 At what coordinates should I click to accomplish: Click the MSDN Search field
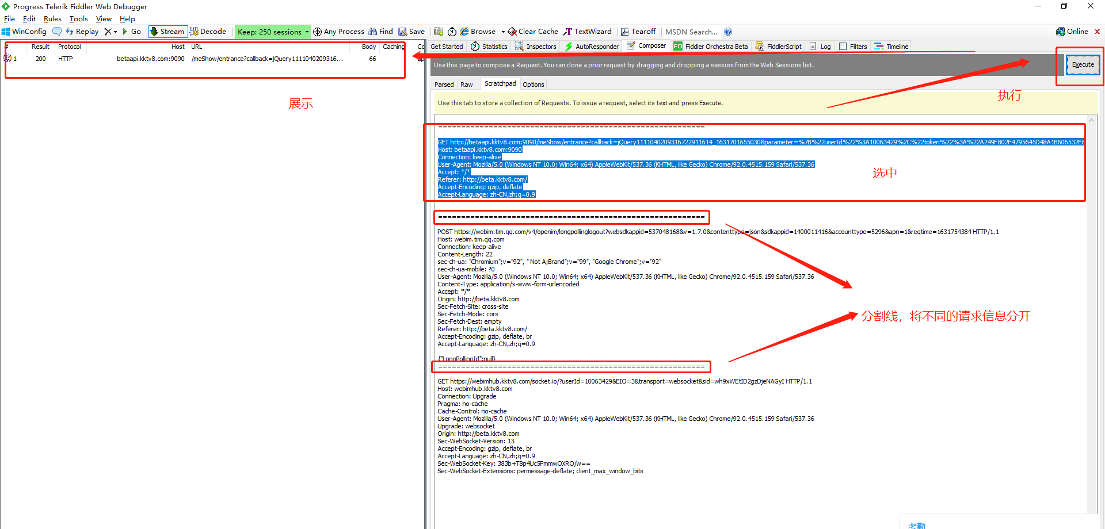click(x=691, y=32)
